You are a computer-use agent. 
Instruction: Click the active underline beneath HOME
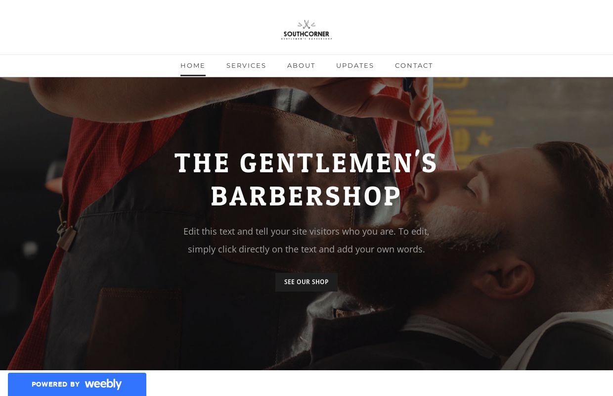click(x=193, y=75)
